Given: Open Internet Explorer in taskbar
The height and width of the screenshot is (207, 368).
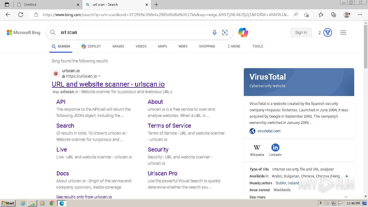Looking at the screenshot, I should pos(23,203).
